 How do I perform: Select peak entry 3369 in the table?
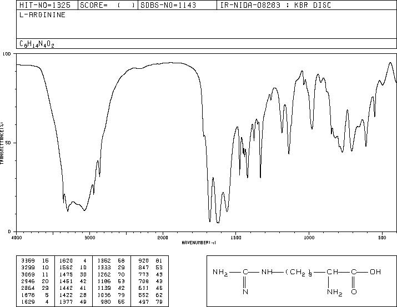click(x=35, y=261)
